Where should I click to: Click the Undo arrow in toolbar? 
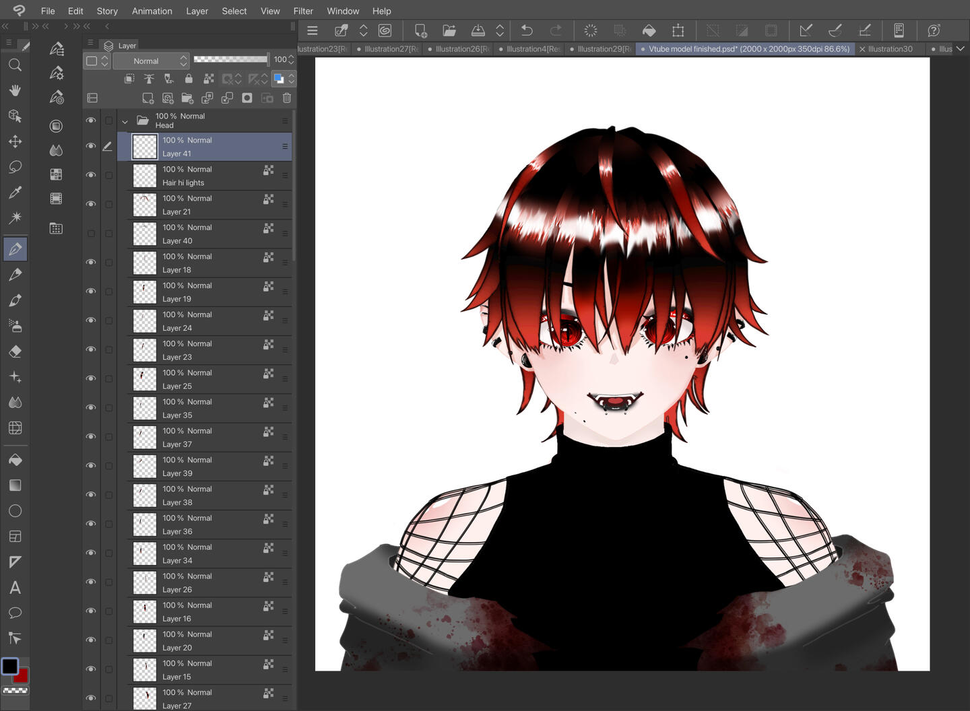tap(527, 30)
